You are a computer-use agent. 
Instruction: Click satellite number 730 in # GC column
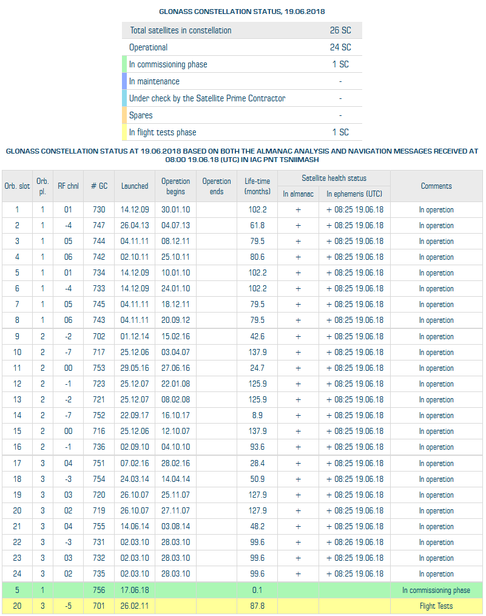coord(99,210)
